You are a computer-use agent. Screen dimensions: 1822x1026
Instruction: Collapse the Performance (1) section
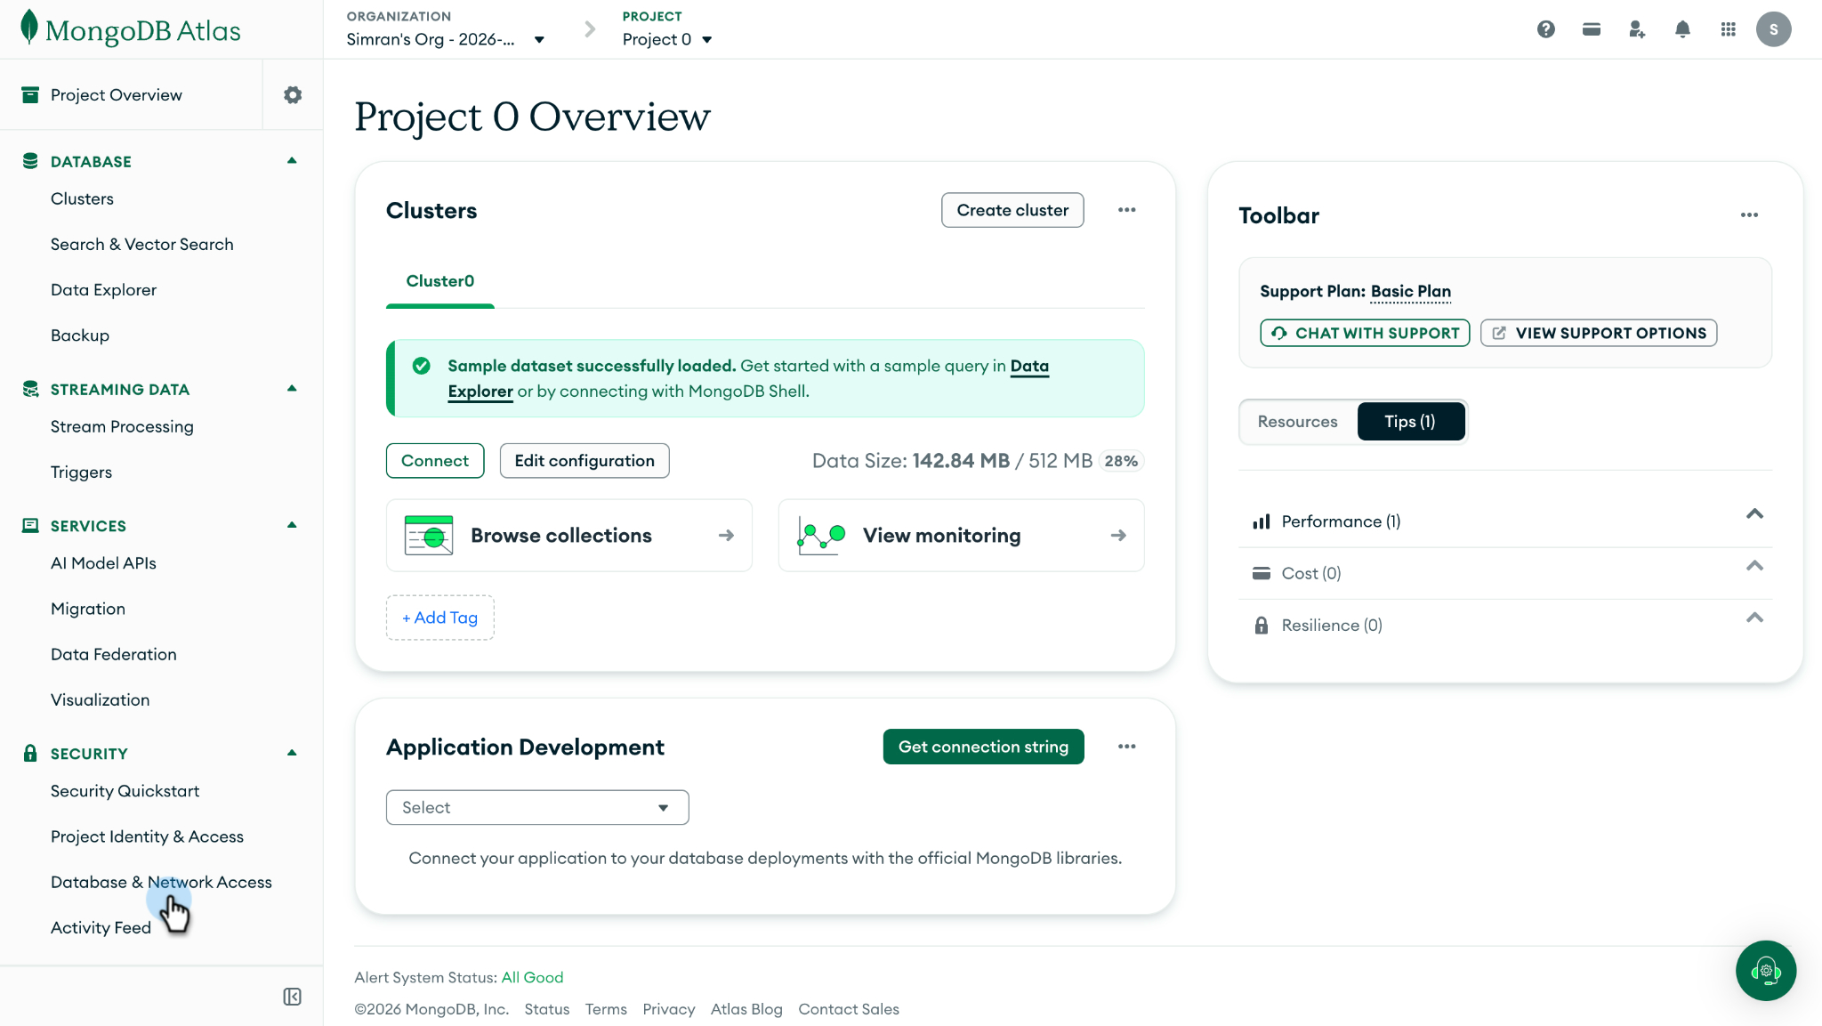click(x=1754, y=514)
